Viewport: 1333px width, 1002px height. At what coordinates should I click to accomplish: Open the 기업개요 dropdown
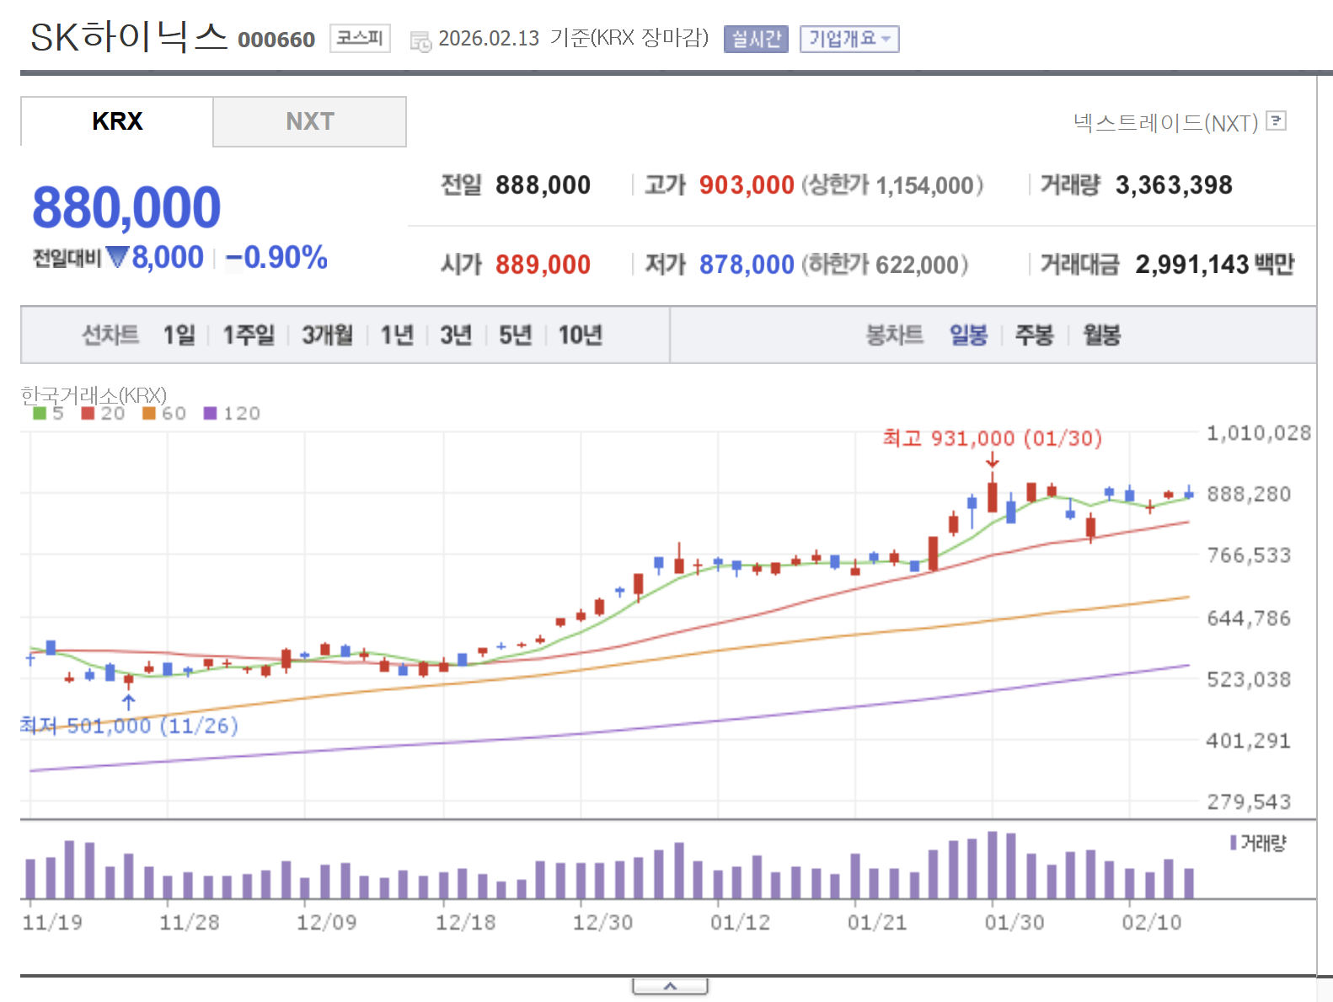tap(849, 39)
